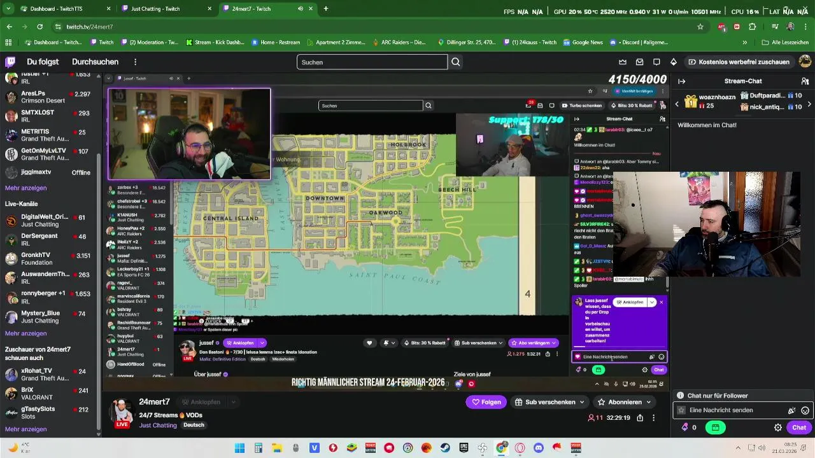This screenshot has width=815, height=458.
Task: Open the Windows Start button
Action: pos(239,448)
